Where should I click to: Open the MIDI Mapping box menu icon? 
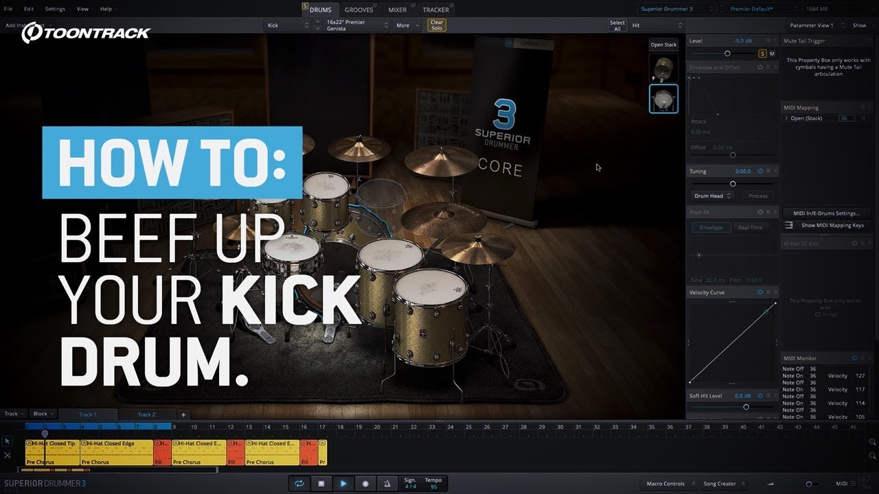coord(863,108)
